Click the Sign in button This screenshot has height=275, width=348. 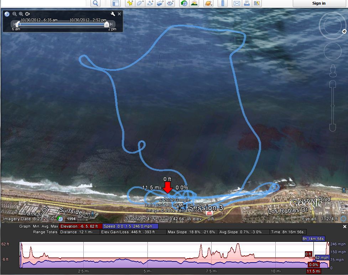tap(319, 3)
